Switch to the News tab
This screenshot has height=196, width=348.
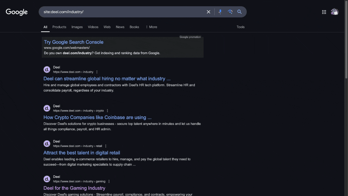pos(120,27)
